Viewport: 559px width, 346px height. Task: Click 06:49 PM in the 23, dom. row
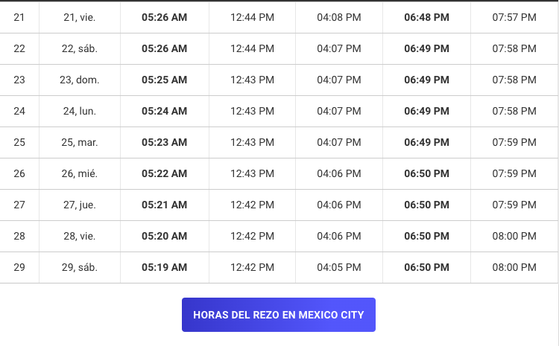(x=426, y=80)
